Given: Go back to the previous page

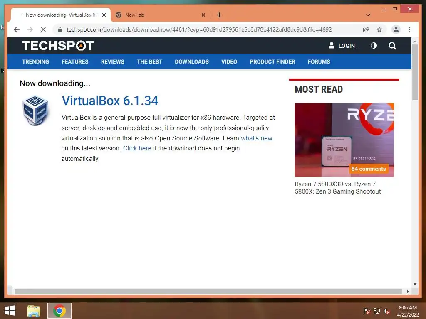Looking at the screenshot, I should coord(17,29).
